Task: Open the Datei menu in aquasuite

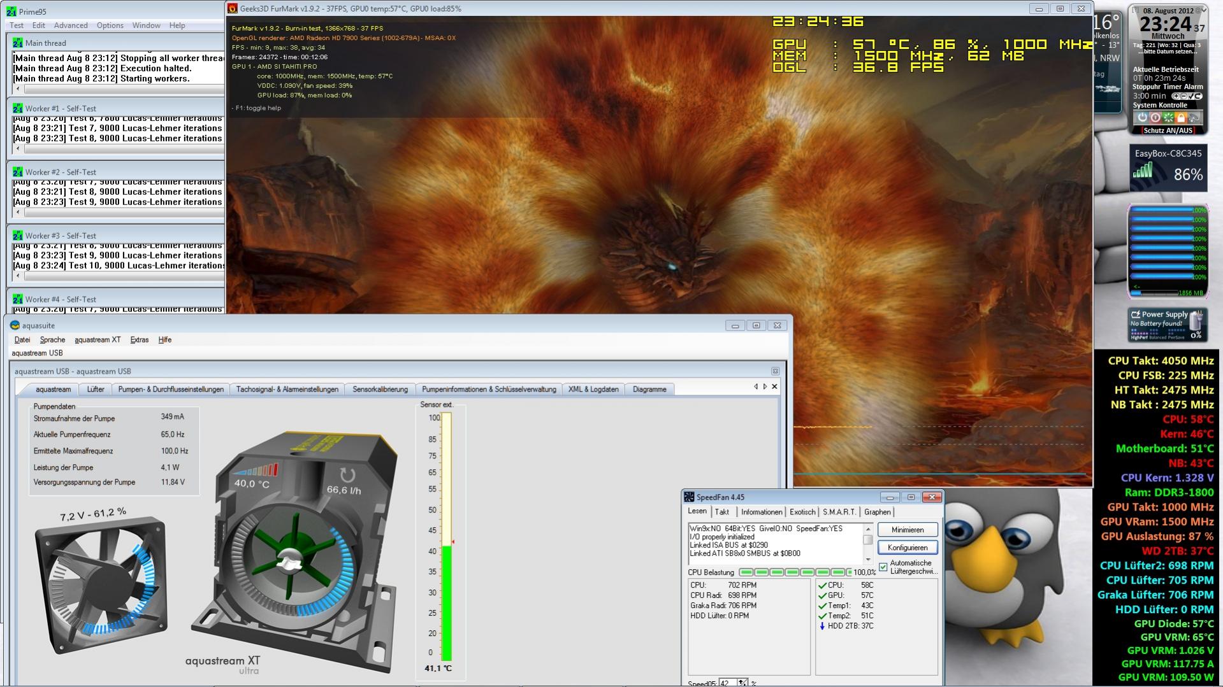Action: pos(22,340)
